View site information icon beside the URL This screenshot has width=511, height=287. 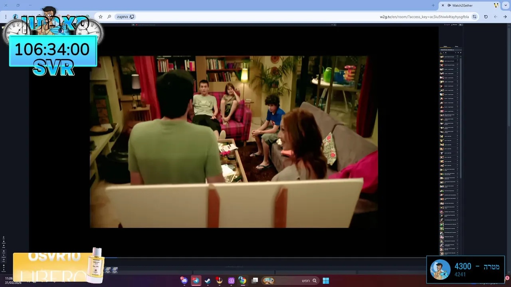[474, 17]
